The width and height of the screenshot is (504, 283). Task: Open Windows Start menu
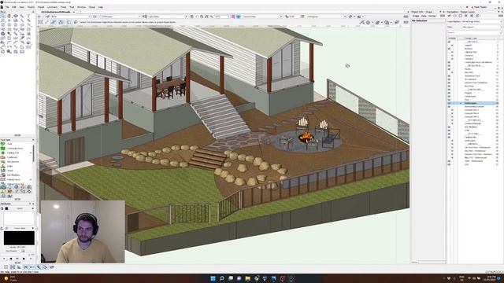tap(213, 278)
